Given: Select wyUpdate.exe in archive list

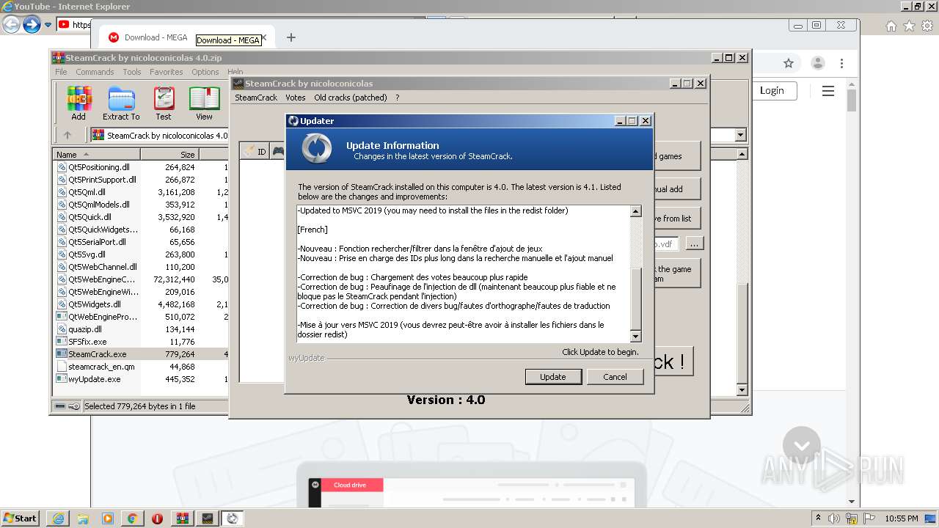Looking at the screenshot, I should (142, 379).
